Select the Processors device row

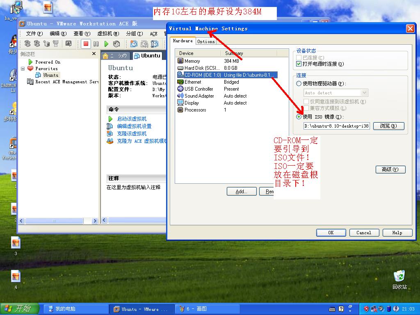point(227,110)
